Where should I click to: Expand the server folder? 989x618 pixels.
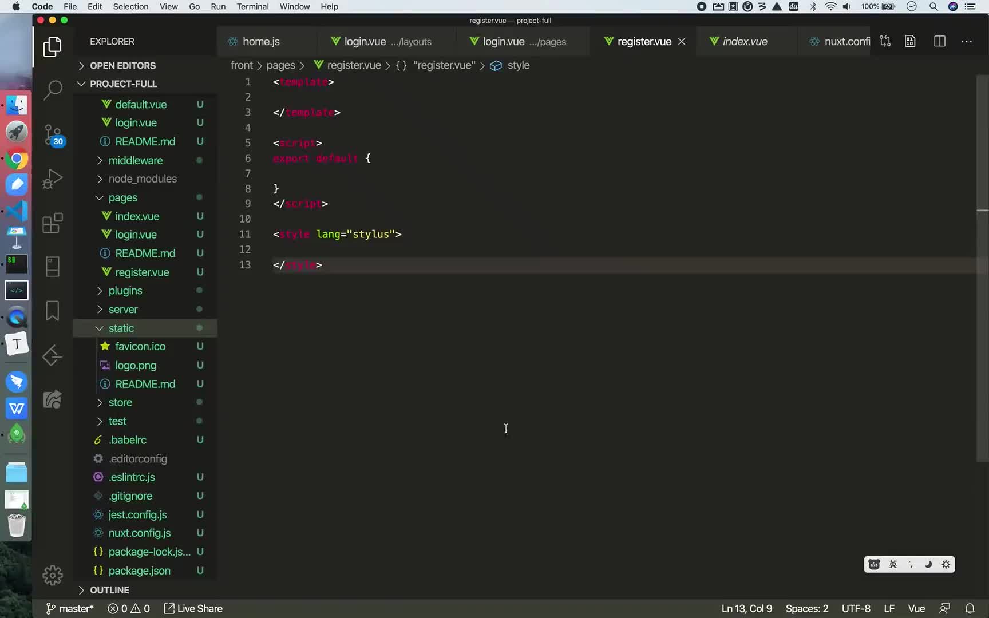(123, 310)
